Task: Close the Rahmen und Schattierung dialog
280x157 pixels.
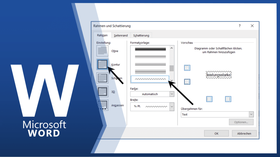Action: pyautogui.click(x=252, y=26)
